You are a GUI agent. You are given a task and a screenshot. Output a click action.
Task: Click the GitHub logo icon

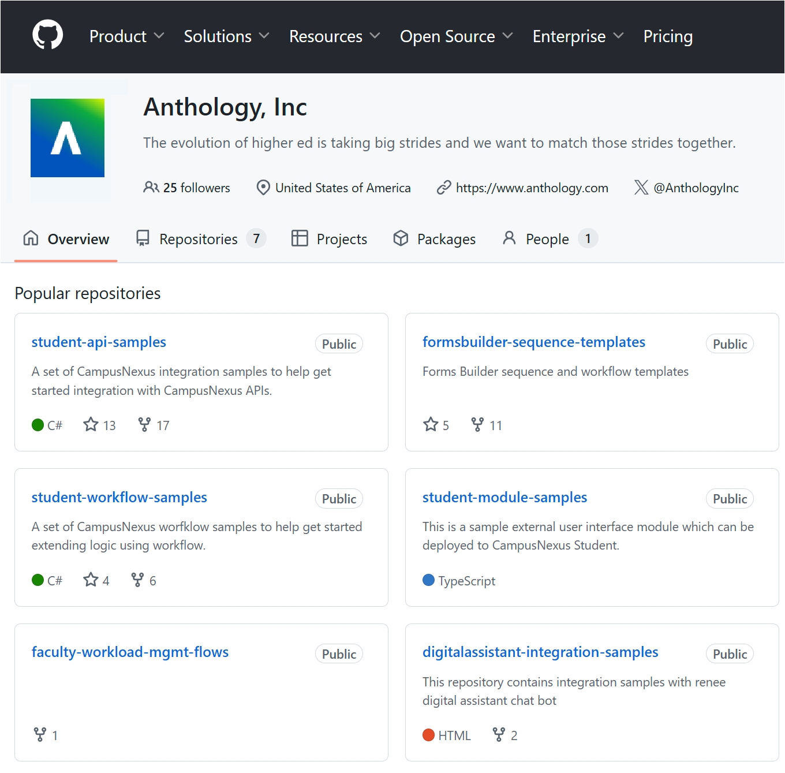click(x=47, y=35)
